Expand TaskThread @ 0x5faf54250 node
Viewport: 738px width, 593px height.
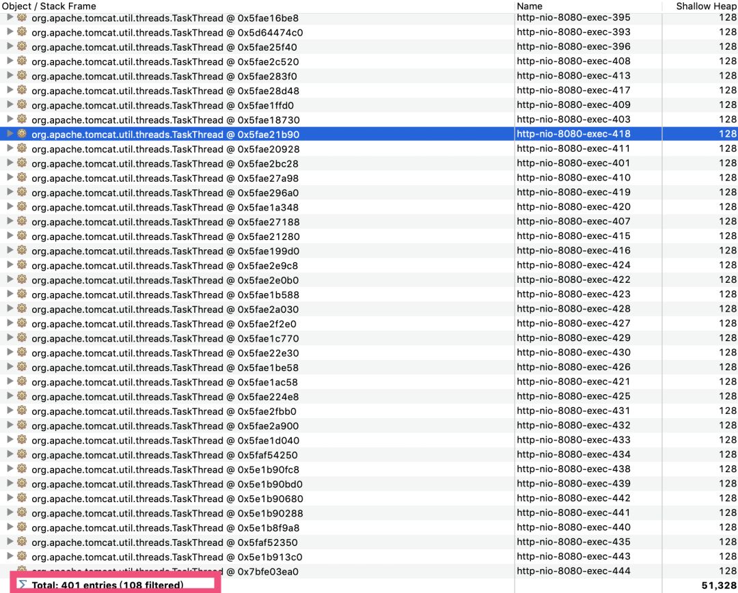pos(10,454)
